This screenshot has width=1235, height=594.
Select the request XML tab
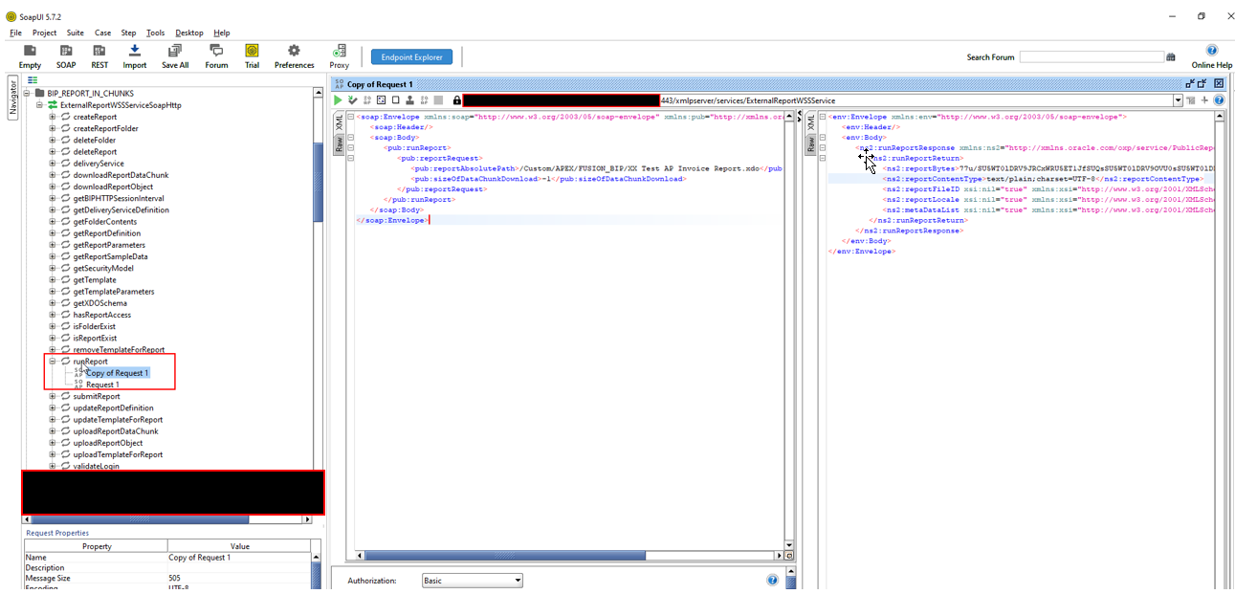[x=339, y=123]
